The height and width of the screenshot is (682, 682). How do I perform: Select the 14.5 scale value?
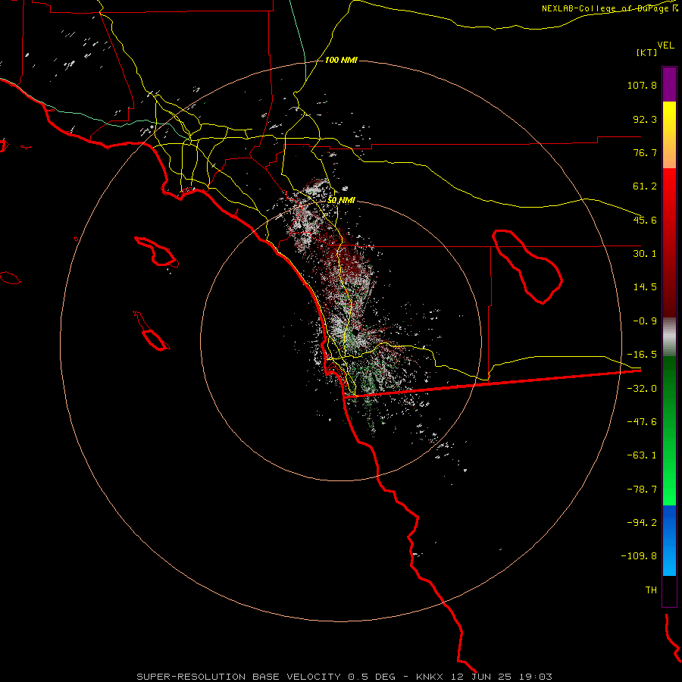[x=645, y=287]
